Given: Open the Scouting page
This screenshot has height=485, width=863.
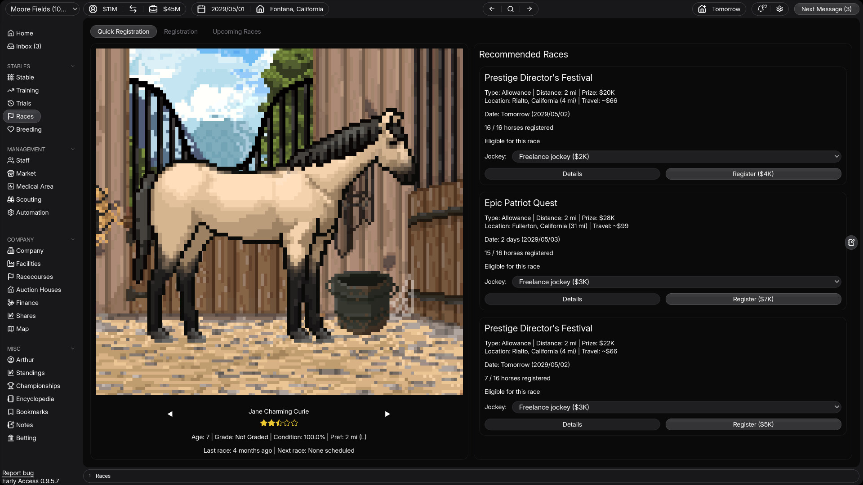Looking at the screenshot, I should pos(24,199).
